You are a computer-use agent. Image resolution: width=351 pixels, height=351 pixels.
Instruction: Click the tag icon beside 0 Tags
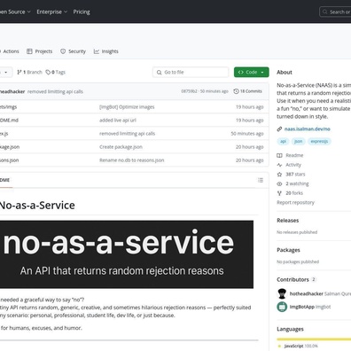pyautogui.click(x=48, y=72)
